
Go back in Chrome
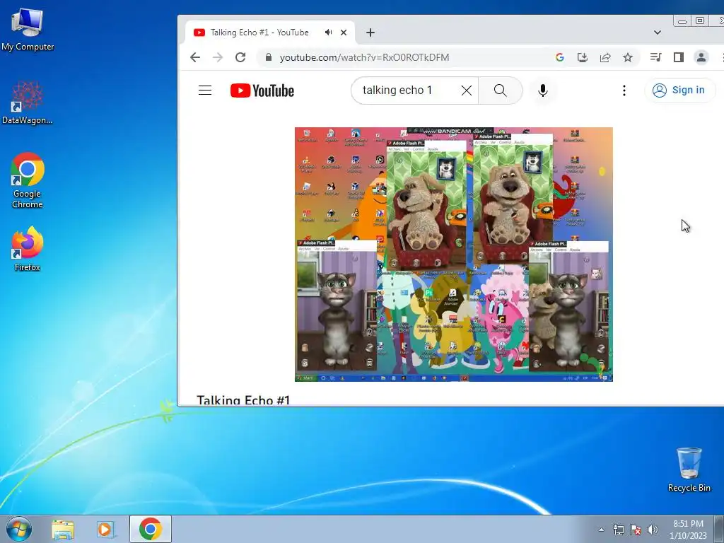click(195, 57)
